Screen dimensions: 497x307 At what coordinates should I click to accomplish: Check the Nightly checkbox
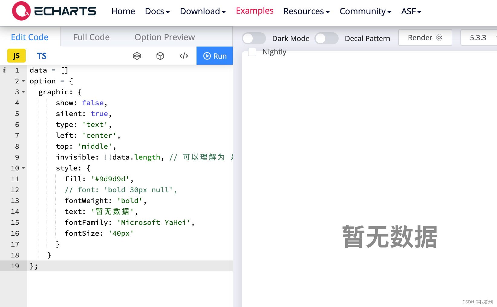(252, 52)
